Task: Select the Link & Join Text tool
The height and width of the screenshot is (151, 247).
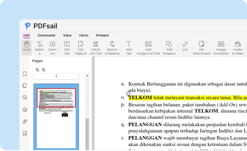Action: click(96, 48)
